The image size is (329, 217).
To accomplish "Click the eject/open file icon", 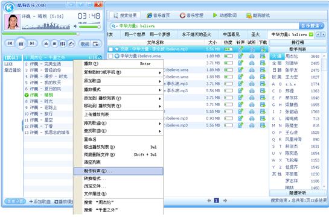I will pos(46,44).
